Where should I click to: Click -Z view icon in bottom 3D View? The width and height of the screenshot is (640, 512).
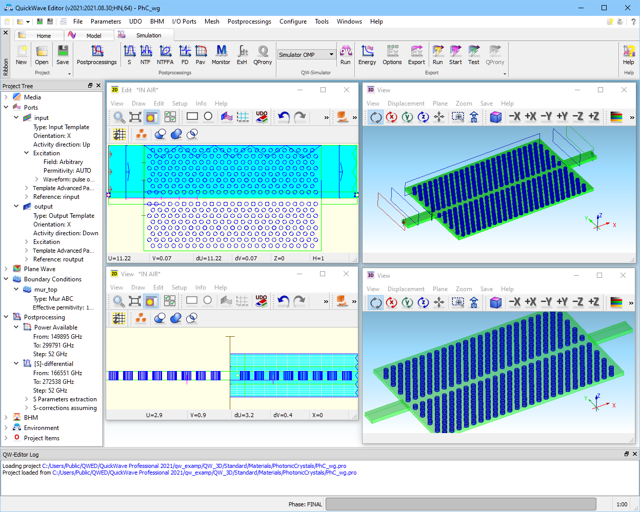coord(578,302)
